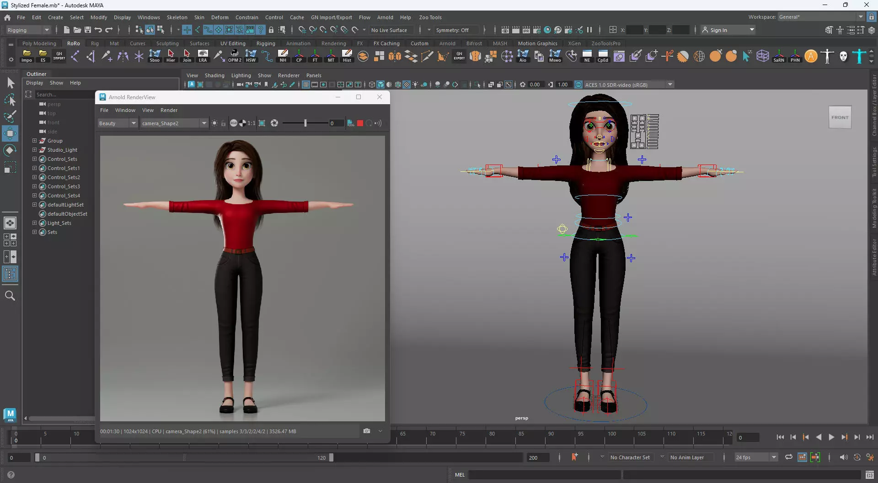Click the Undo icon in status line

point(98,30)
